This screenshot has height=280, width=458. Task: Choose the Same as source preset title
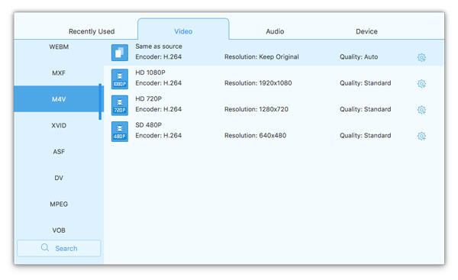[159, 46]
